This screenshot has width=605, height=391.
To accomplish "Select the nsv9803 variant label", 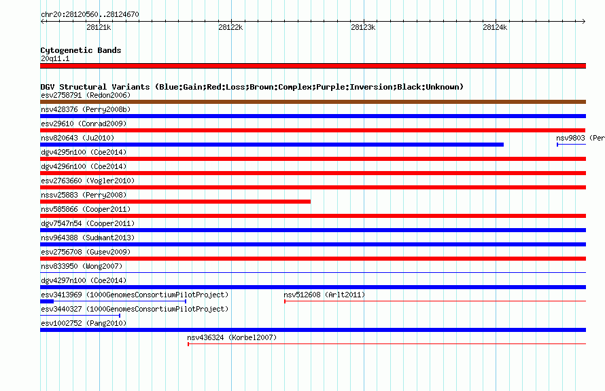I will (x=581, y=138).
